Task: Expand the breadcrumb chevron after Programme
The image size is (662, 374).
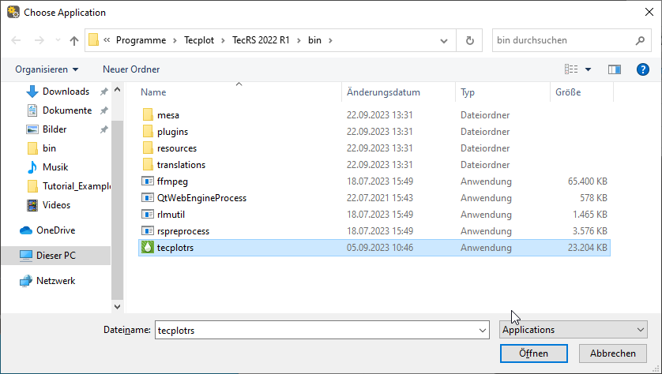Action: (175, 40)
